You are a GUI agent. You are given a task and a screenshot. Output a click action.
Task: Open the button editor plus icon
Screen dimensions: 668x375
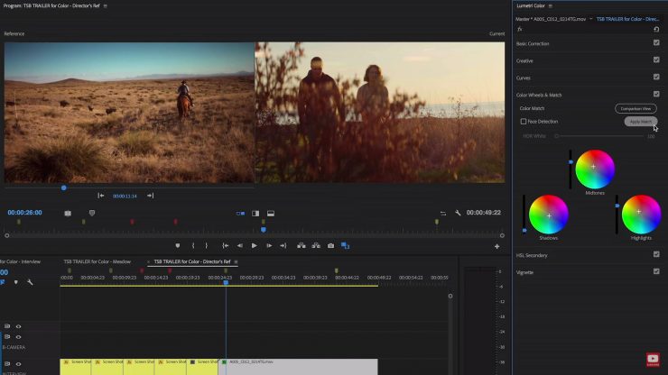pos(496,246)
